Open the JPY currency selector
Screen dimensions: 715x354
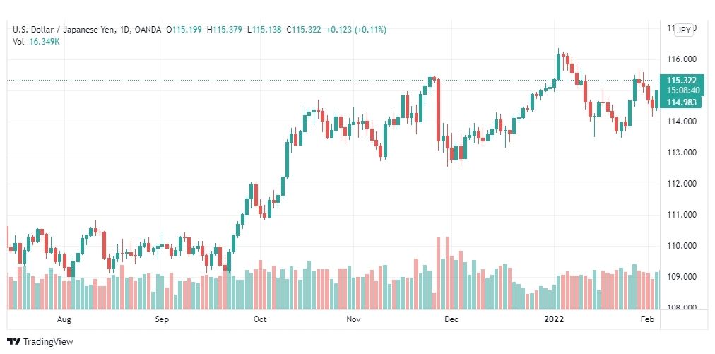683,30
